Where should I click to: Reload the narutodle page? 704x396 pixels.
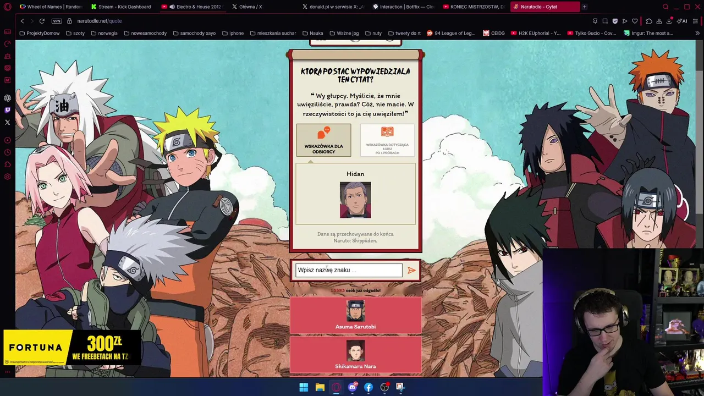point(42,21)
